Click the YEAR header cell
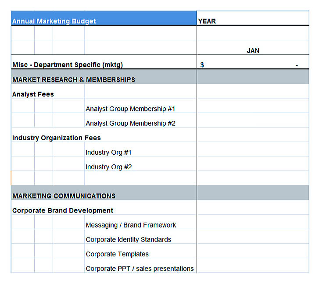 click(253, 18)
